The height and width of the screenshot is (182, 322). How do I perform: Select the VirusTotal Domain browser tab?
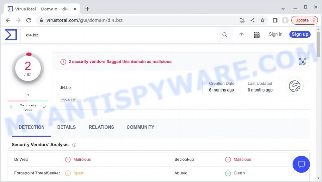coord(42,9)
